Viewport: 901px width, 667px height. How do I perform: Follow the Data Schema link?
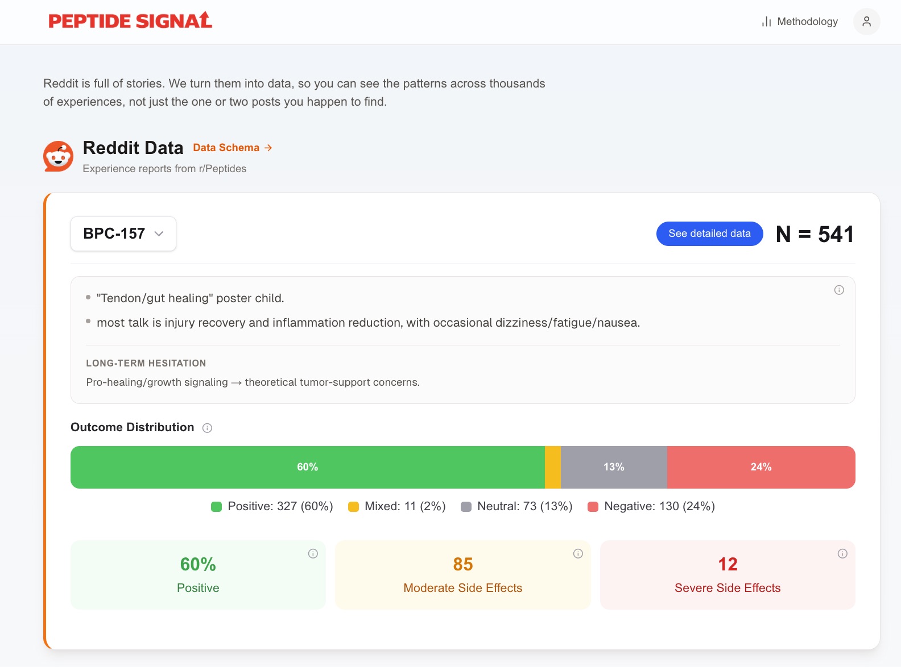(233, 148)
